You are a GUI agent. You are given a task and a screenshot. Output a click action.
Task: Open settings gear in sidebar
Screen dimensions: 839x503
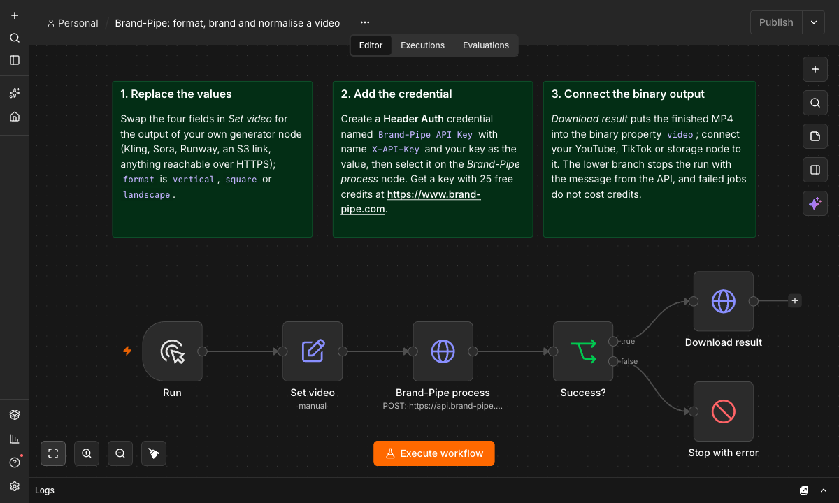(x=15, y=486)
